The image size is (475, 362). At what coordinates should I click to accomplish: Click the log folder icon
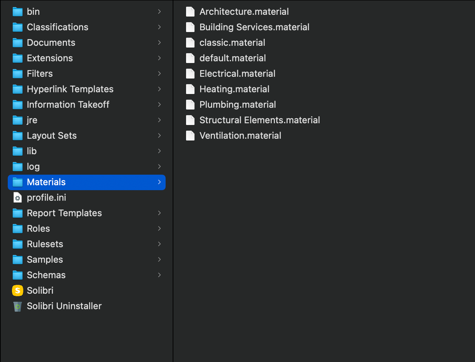click(x=18, y=167)
